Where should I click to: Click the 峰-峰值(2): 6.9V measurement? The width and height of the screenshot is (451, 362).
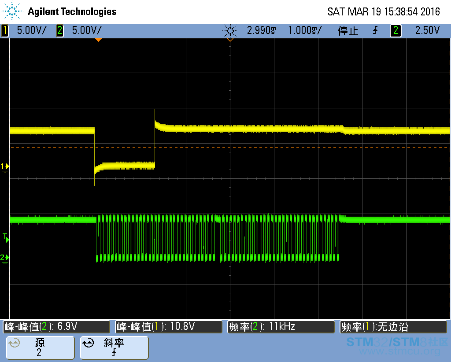point(56,327)
